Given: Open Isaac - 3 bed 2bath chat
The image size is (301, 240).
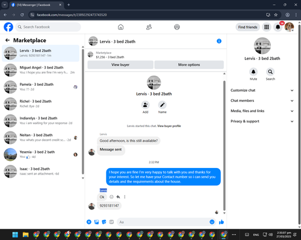Looking at the screenshot, I should (40, 172).
